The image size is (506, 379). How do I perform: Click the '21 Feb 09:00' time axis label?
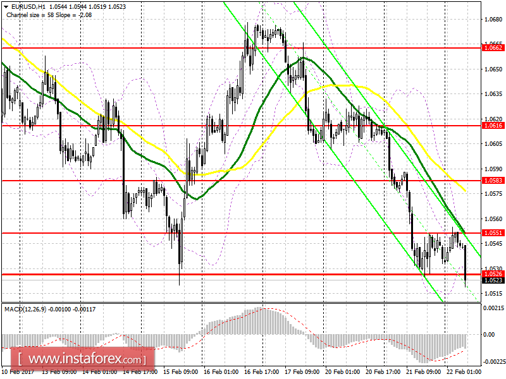(423, 372)
